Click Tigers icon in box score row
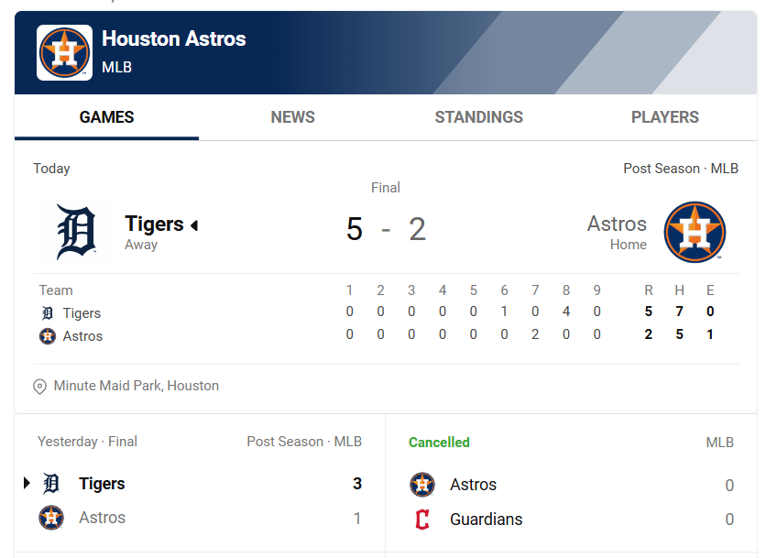 (x=48, y=313)
